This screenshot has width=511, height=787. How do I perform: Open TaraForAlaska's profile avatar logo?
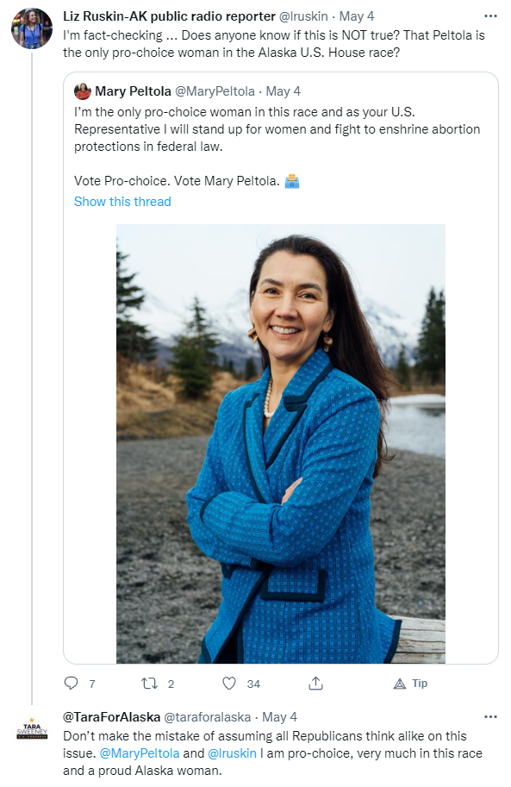pyautogui.click(x=32, y=728)
